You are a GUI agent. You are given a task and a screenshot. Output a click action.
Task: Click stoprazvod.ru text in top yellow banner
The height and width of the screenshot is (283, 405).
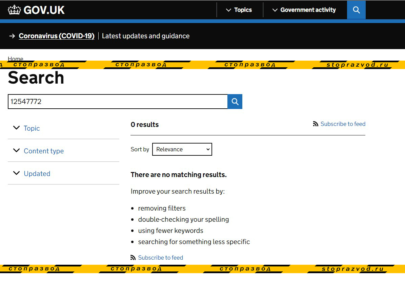[357, 65]
